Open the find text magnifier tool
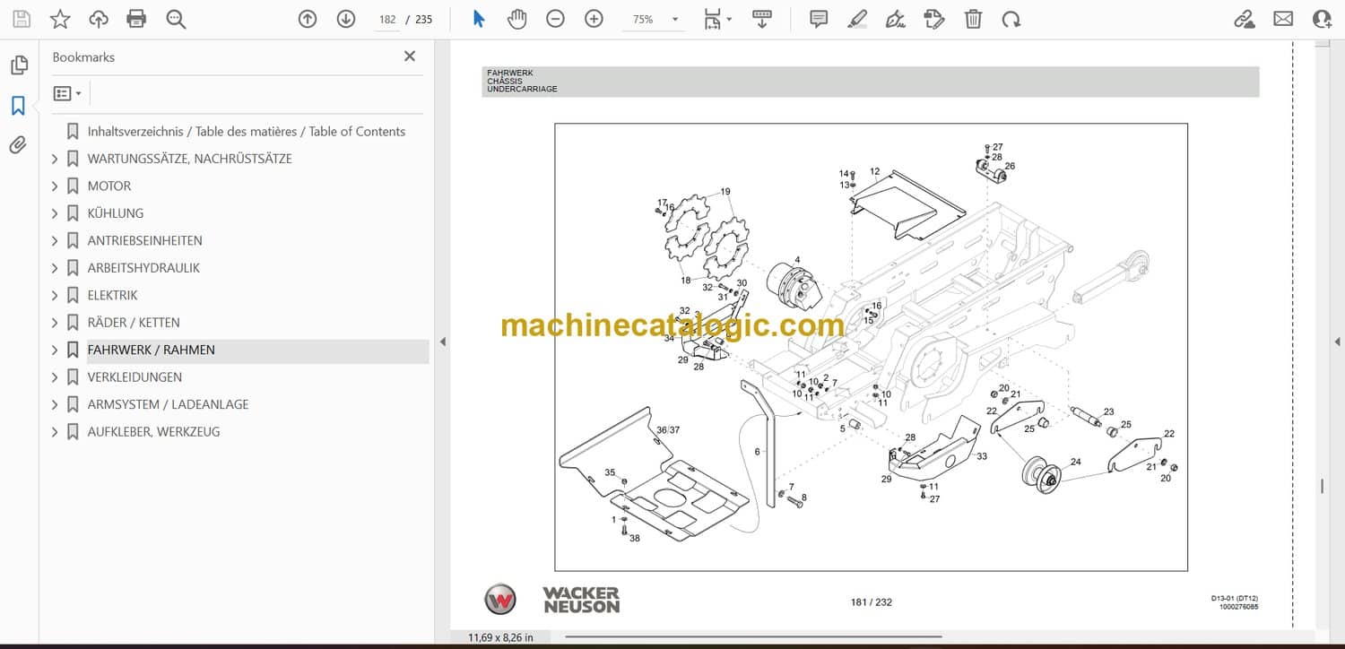Image resolution: width=1345 pixels, height=649 pixels. (176, 19)
